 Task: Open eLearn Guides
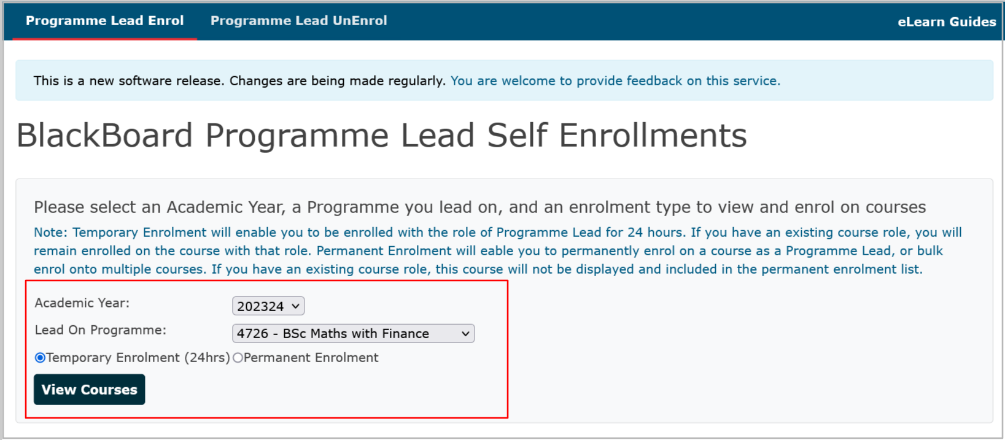[x=946, y=21]
